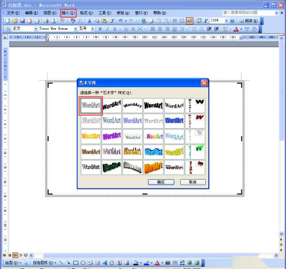Screen dimensions: 286x269
Task: Open the 自选图形 AutoShapes dropdown
Action: 44,263
